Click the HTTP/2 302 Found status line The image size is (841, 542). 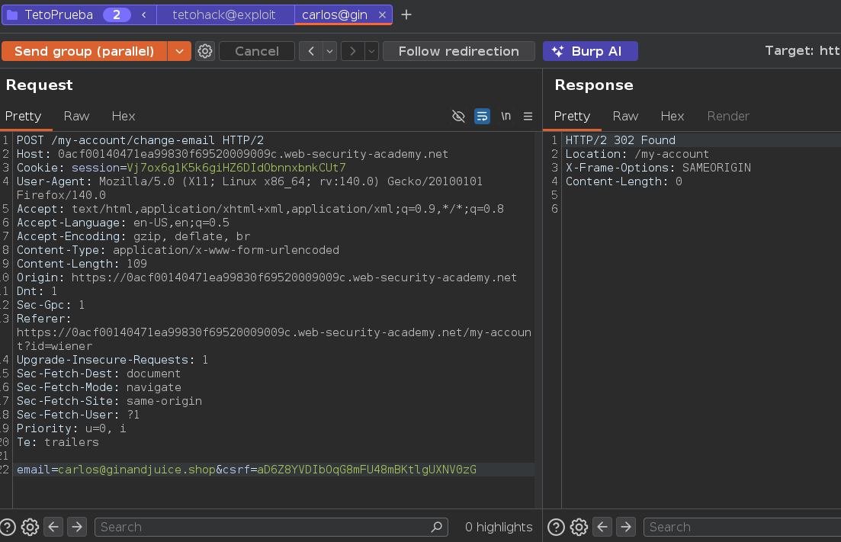pos(621,140)
